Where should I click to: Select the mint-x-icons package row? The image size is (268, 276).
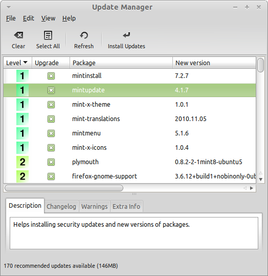(130, 148)
